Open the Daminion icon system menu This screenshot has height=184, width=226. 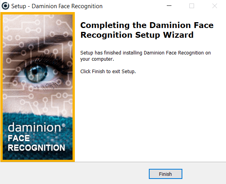click(x=5, y=6)
